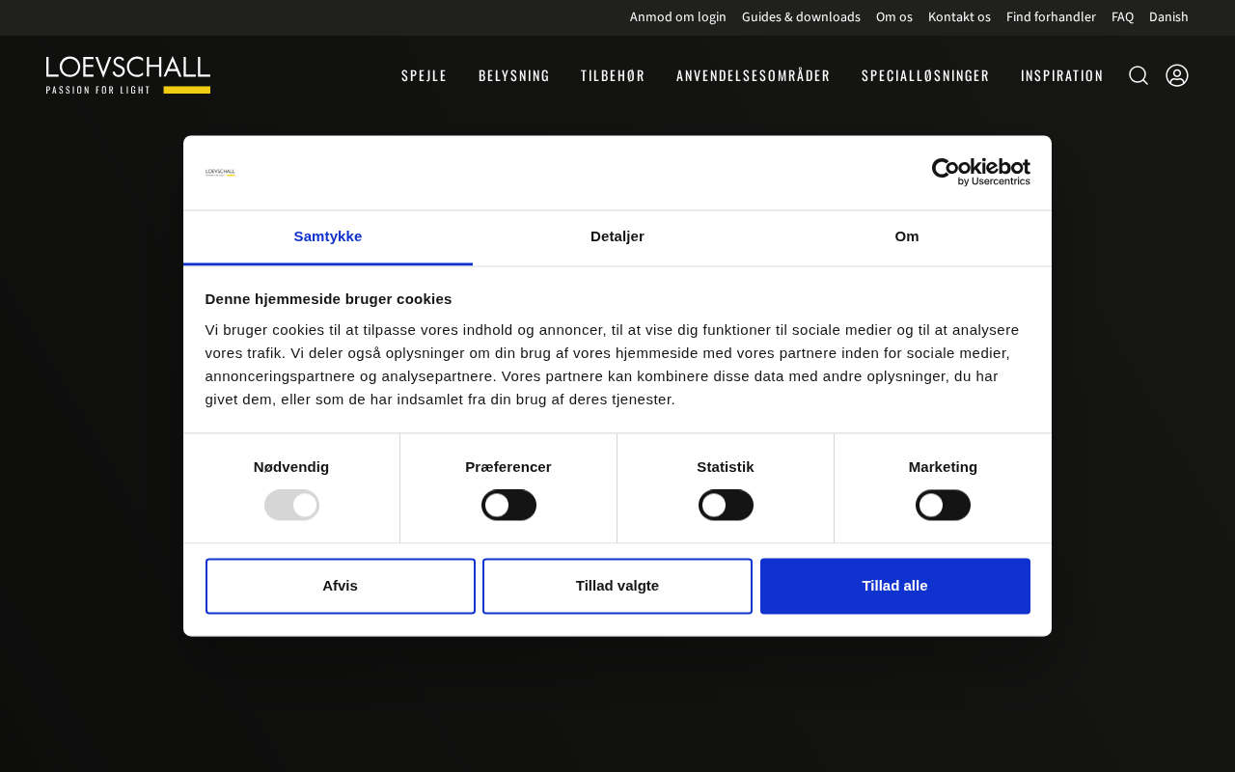Open the search magnifier icon
This screenshot has height=772, width=1235.
[1139, 75]
